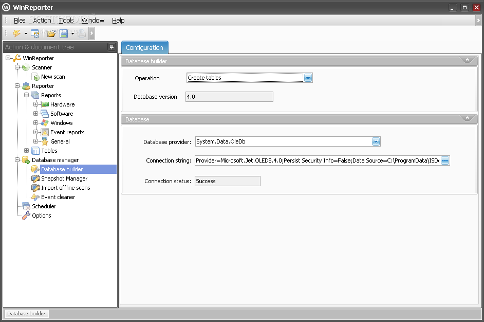This screenshot has width=484, height=322.
Task: Click the Import offline scans icon
Action: point(35,188)
